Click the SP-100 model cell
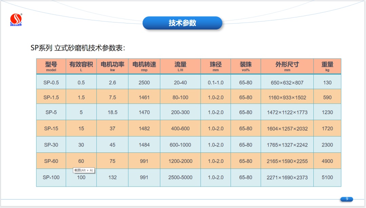The image size is (366, 208). [x=51, y=177]
